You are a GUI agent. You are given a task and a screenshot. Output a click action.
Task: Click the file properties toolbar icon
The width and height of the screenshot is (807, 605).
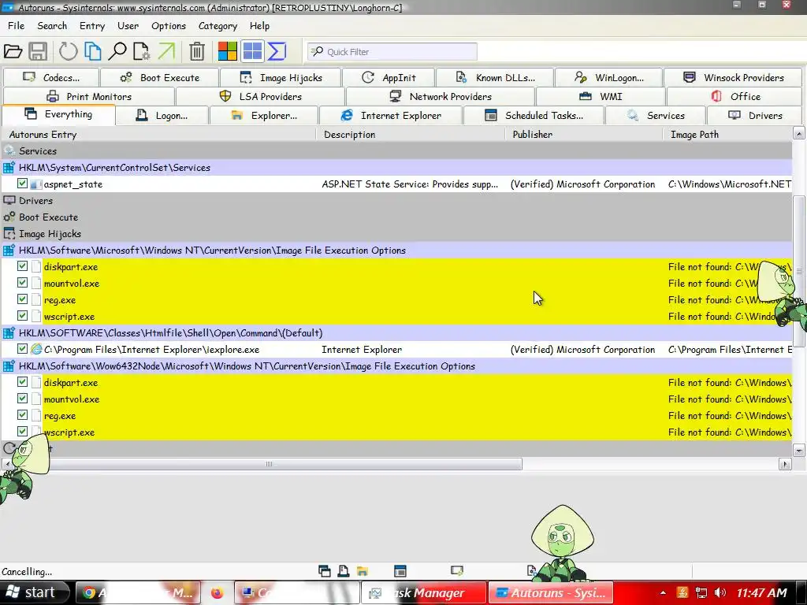[x=142, y=51]
